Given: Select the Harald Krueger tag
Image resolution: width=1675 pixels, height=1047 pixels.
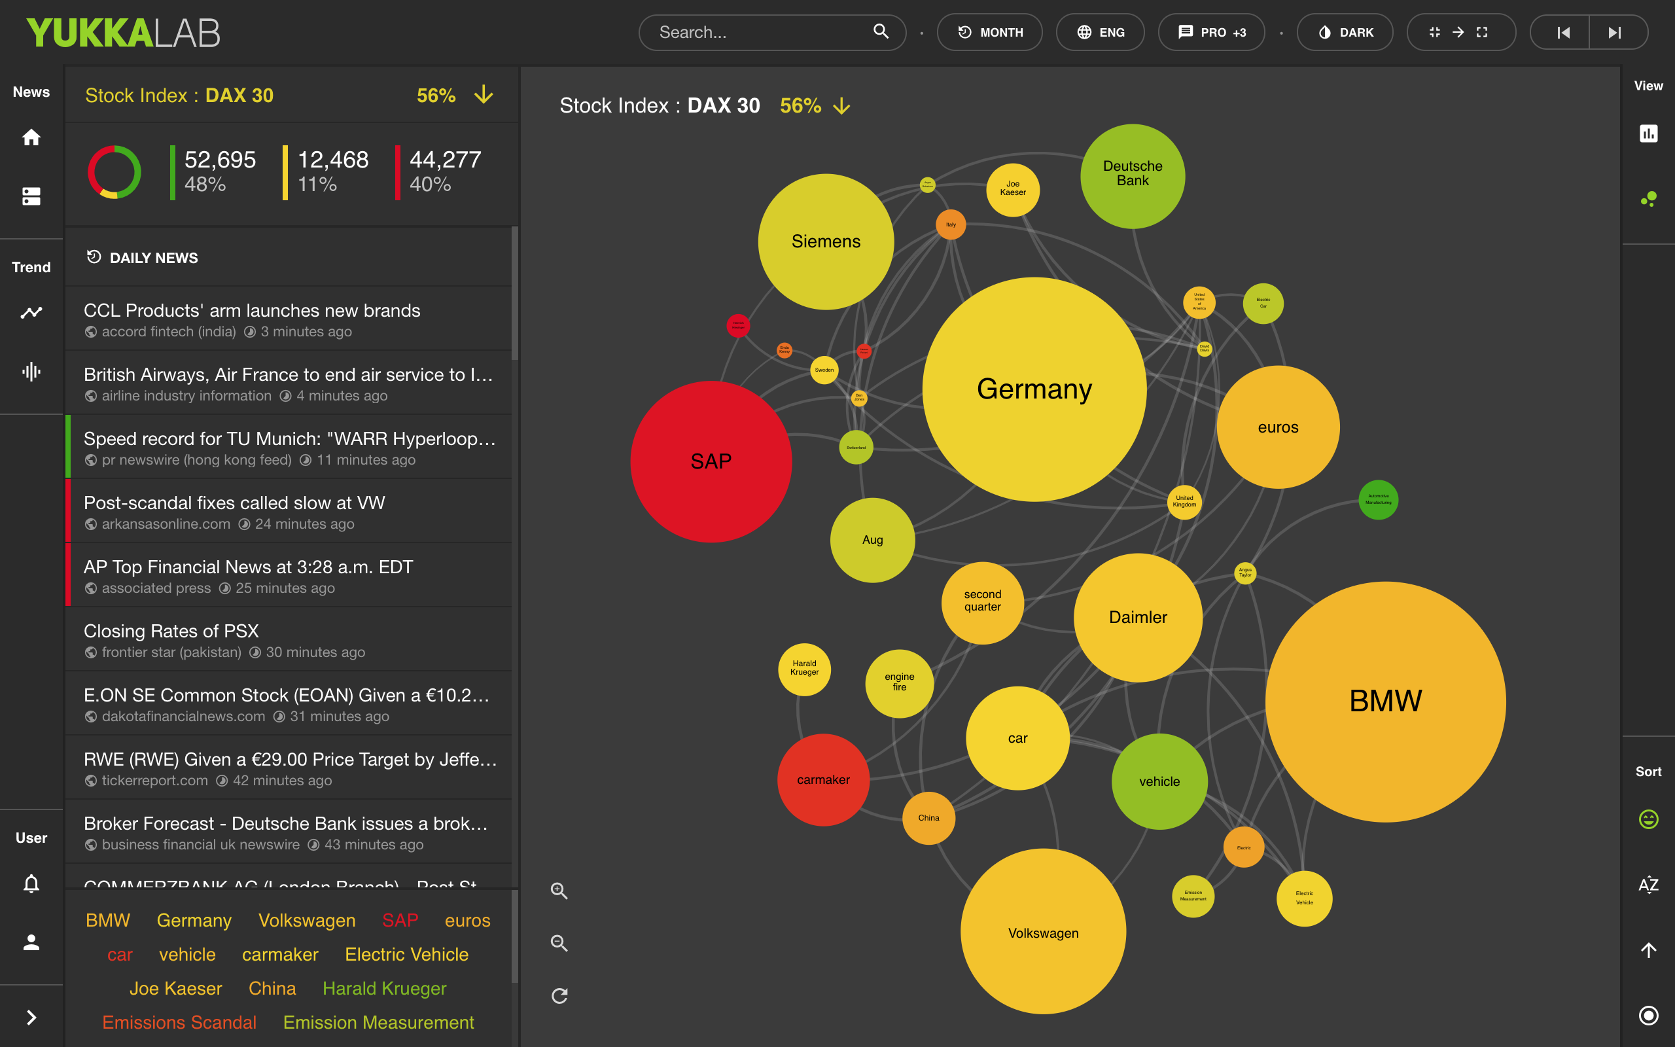Looking at the screenshot, I should [x=384, y=988].
